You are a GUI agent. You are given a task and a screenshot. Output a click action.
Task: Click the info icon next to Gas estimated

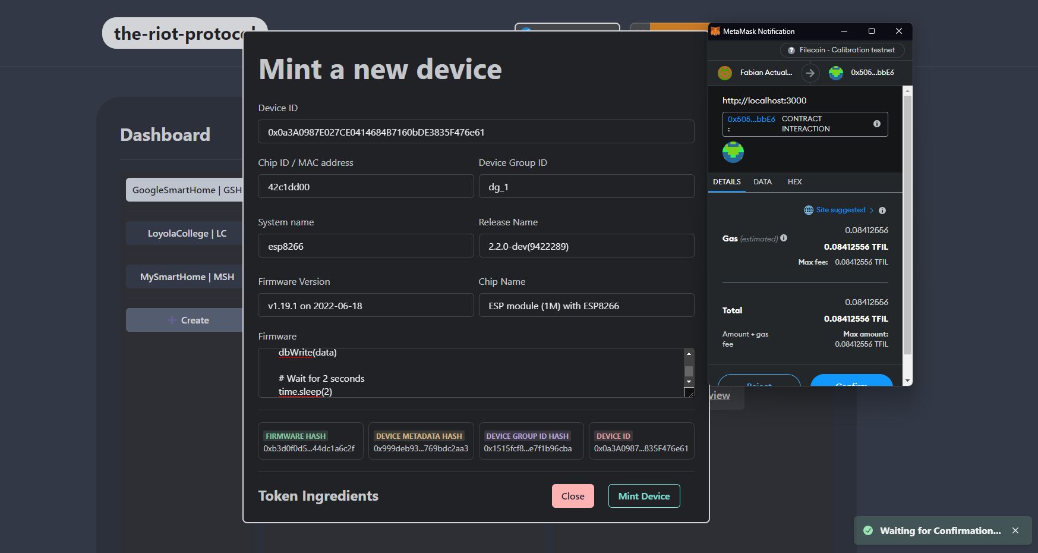point(784,238)
